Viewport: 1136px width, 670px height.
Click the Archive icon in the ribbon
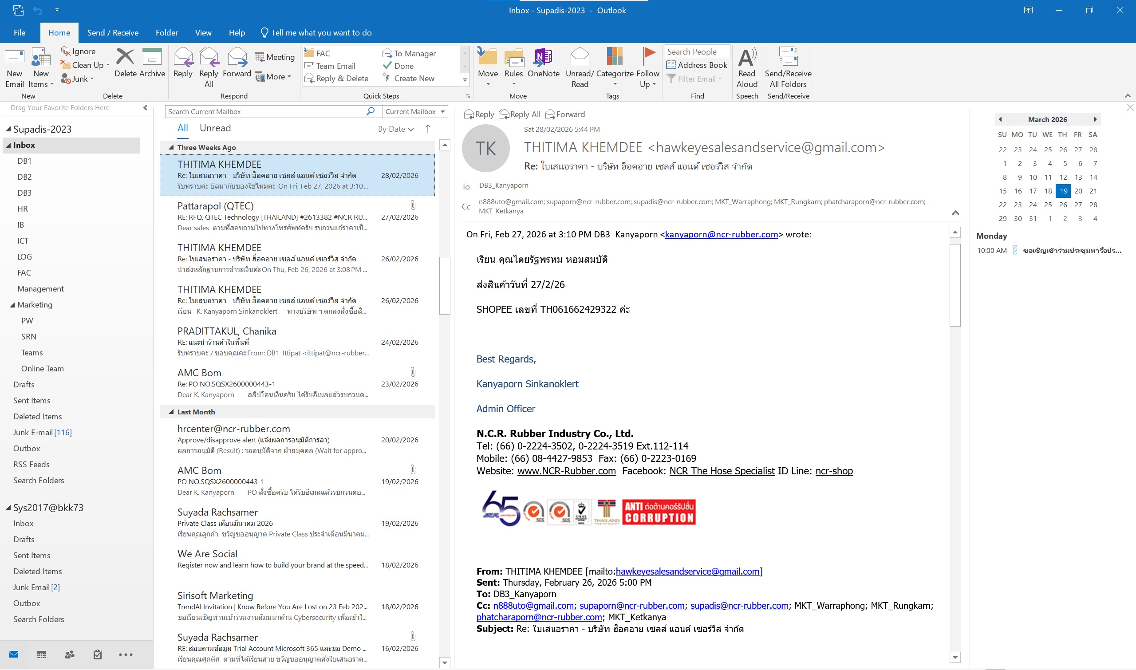tap(152, 58)
